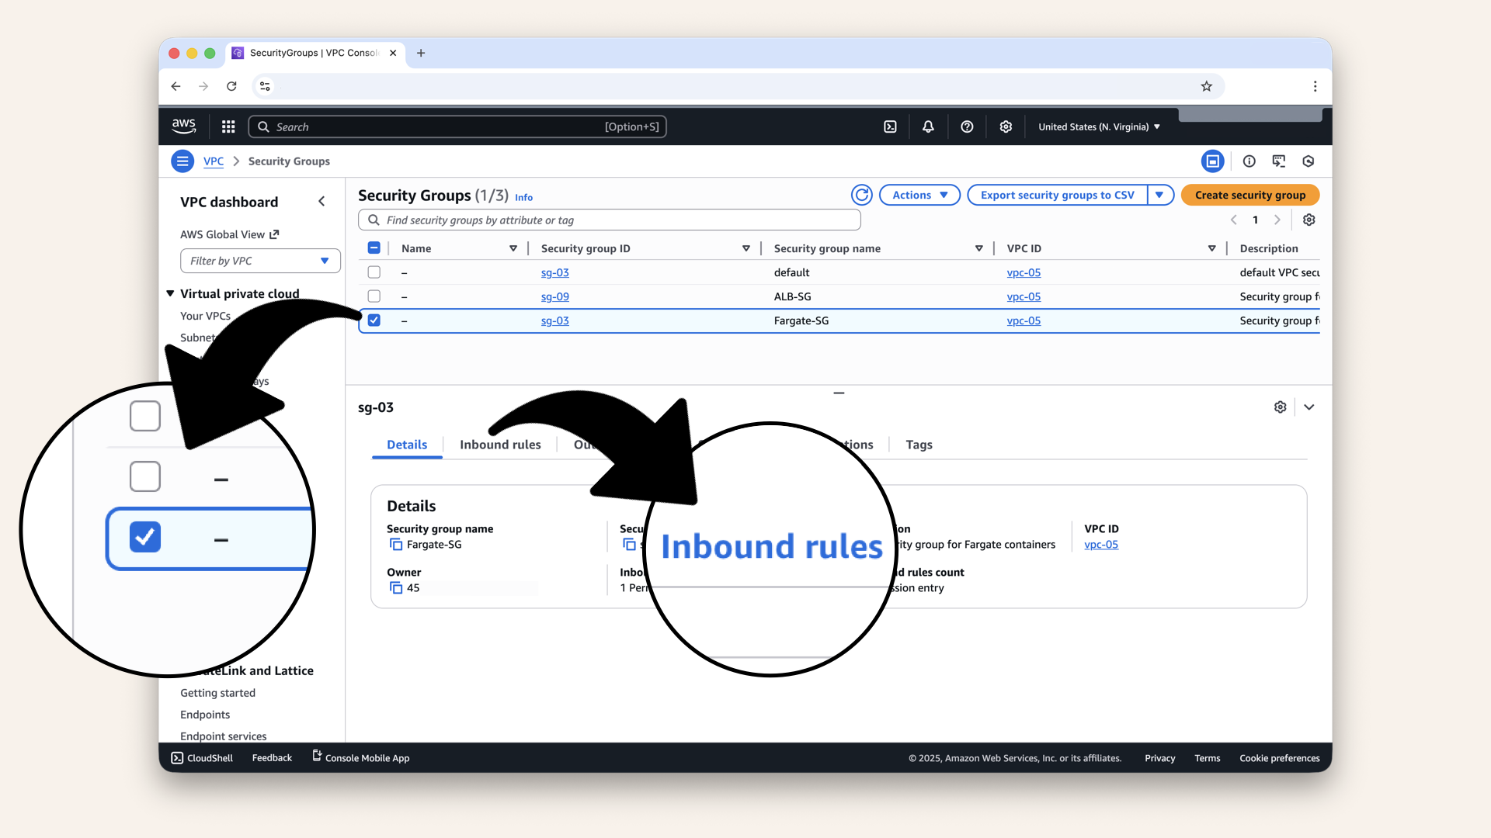Click the split-view layout icon below the navigation bar
This screenshot has height=838, width=1491.
[x=1213, y=161]
